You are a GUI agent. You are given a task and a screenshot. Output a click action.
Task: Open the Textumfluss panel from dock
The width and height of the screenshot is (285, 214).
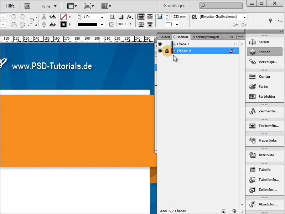(264, 126)
